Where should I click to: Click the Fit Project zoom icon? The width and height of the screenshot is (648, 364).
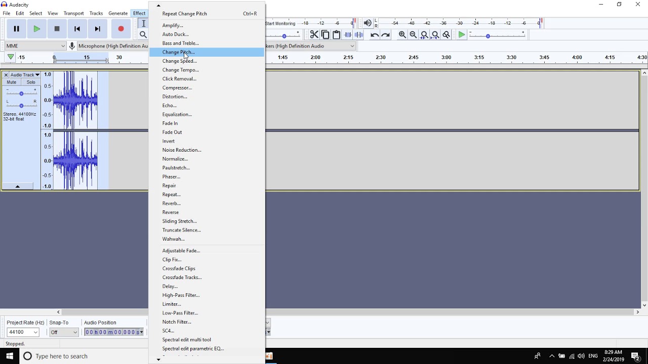[435, 35]
